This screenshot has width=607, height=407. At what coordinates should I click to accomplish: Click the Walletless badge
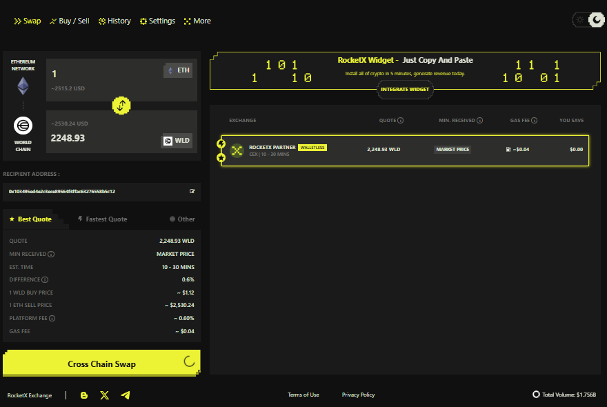click(312, 148)
